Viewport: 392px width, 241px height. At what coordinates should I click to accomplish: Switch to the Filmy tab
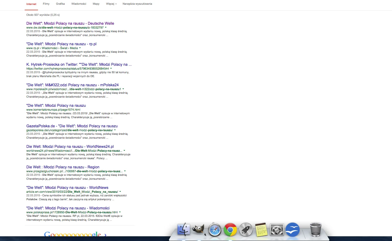(x=46, y=4)
